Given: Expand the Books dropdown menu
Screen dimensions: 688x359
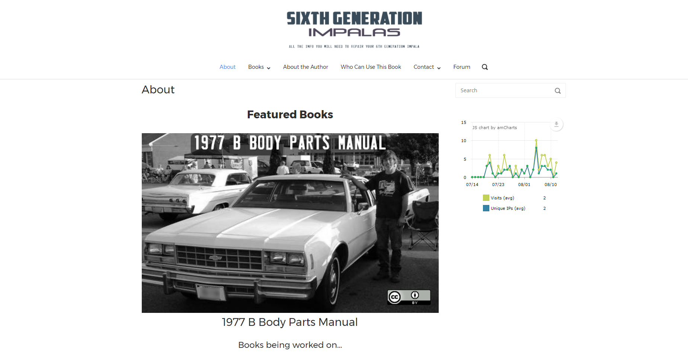Looking at the screenshot, I should (259, 67).
